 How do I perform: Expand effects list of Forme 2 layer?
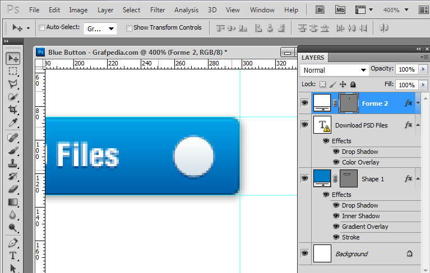pyautogui.click(x=418, y=103)
